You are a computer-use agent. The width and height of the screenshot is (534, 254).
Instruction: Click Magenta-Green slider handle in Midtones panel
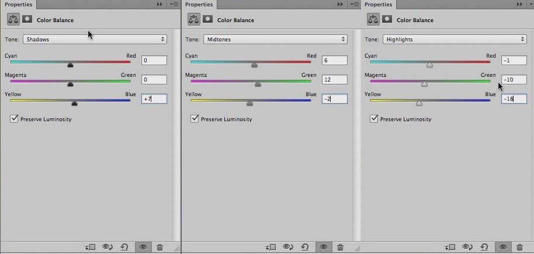(258, 84)
